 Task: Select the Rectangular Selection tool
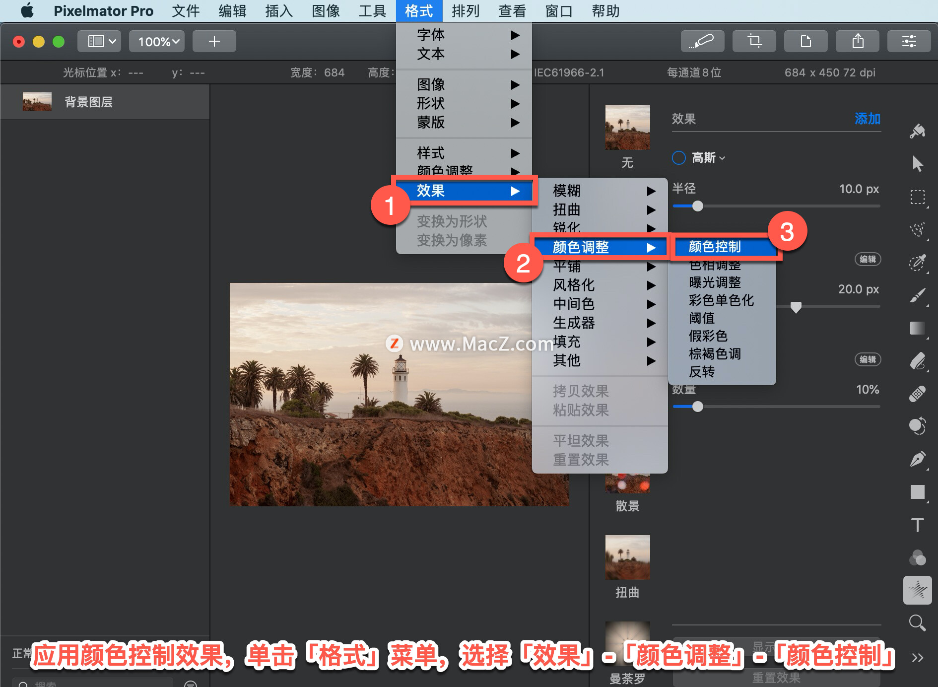point(917,197)
